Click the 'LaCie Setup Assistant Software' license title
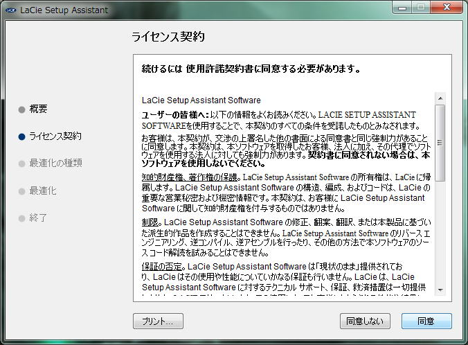This screenshot has width=468, height=345. tap(201, 100)
